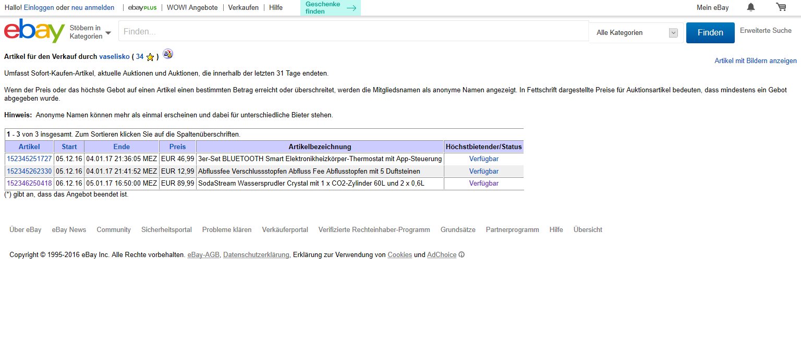
Task: Select the Abflussfee Verschlussstopfen item title
Action: [309, 171]
